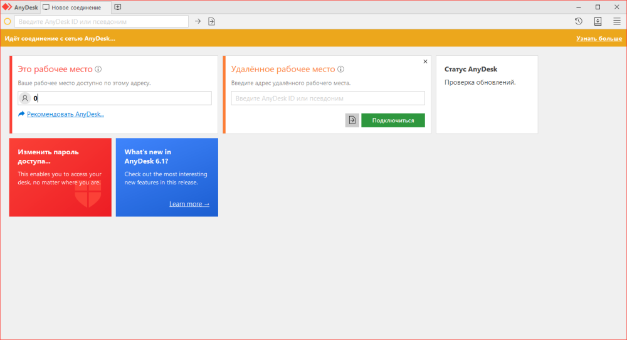
Task: Click the Проверка обновлений status text
Action: pos(480,82)
